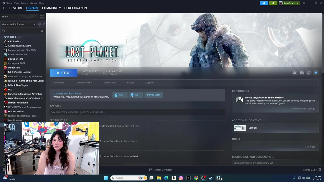Expand Games and Software filter dropdown
The image size is (324, 182).
coord(19,24)
